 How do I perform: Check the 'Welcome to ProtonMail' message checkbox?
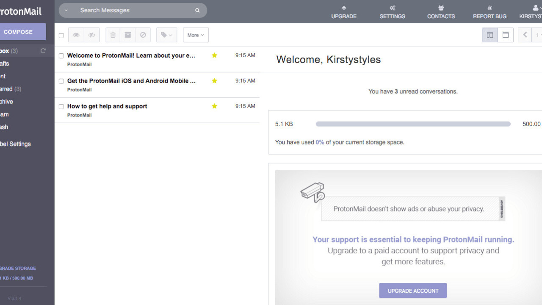pyautogui.click(x=61, y=56)
